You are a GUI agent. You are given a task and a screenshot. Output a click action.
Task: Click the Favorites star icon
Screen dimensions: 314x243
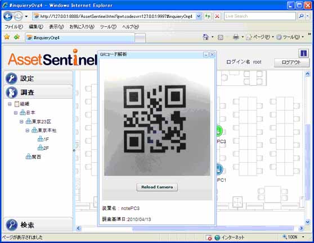(7, 37)
